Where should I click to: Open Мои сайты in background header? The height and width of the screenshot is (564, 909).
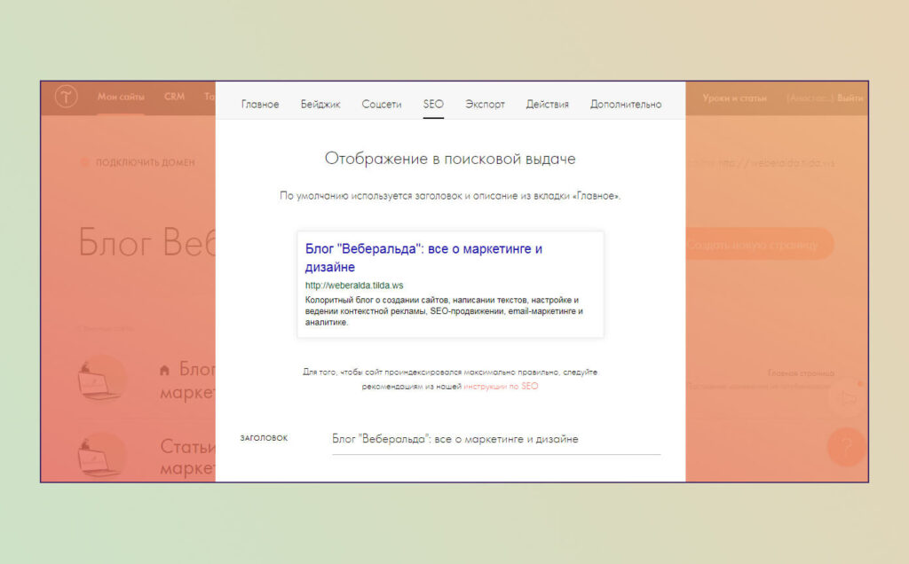click(121, 97)
